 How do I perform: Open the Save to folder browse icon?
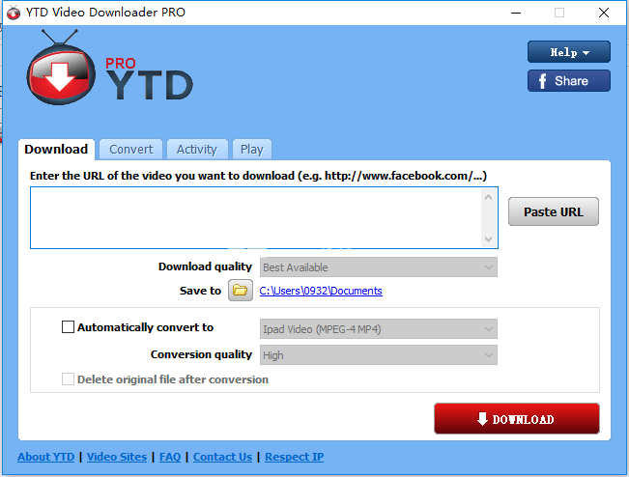241,291
